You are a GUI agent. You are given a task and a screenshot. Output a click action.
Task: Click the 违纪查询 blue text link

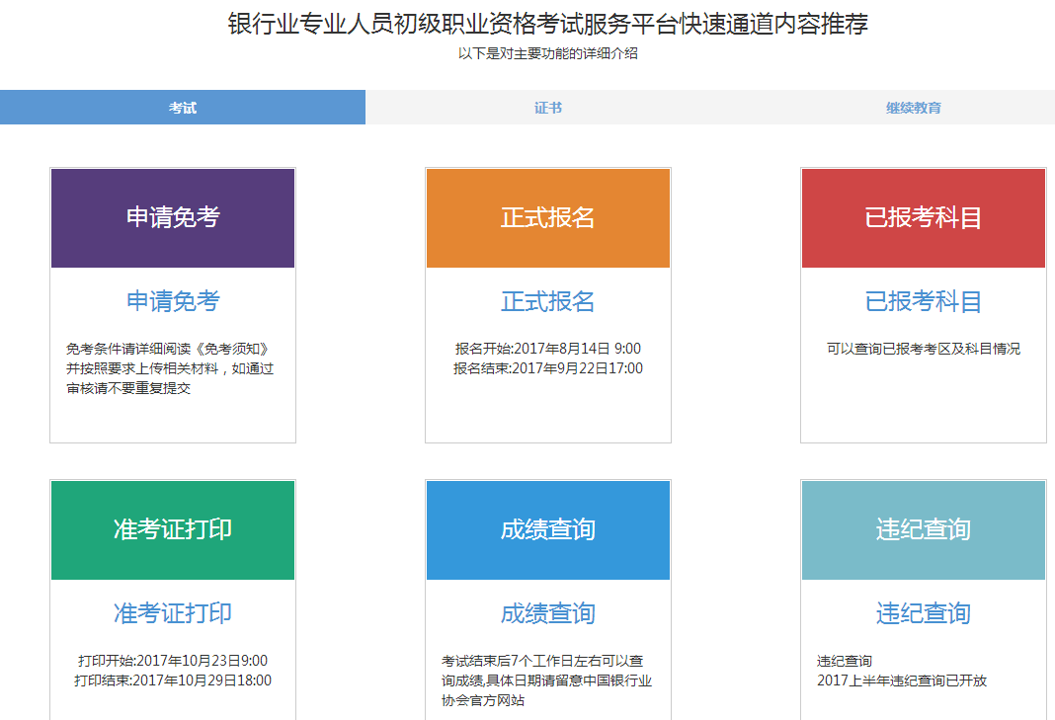coord(923,613)
